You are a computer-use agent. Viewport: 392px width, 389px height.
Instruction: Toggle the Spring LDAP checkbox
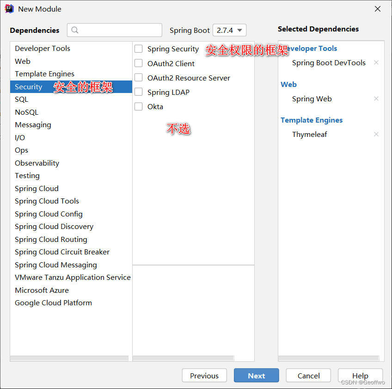click(139, 92)
